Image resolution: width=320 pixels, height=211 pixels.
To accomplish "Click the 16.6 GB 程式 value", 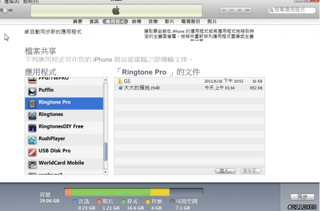I will coord(135,208).
